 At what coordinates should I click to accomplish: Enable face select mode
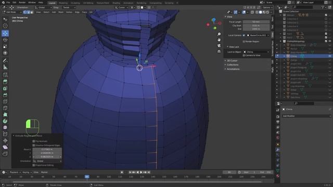coord(32,12)
